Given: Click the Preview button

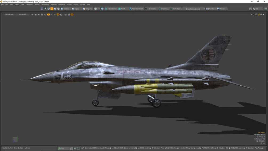Looking at the screenshot, I should pyautogui.click(x=222, y=9).
